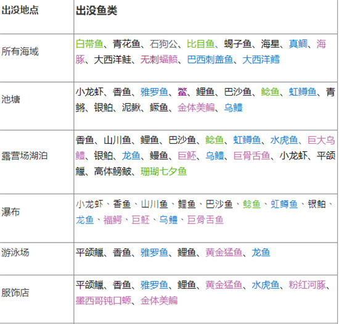Click the 大西洋鲑 fish name
Screen dimensions: 339x324
pyautogui.click(x=113, y=59)
